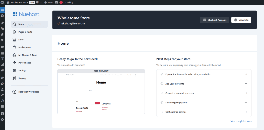This screenshot has height=130, width=264.
Task: Open the Media library icon in sidebar
Action: point(2,29)
